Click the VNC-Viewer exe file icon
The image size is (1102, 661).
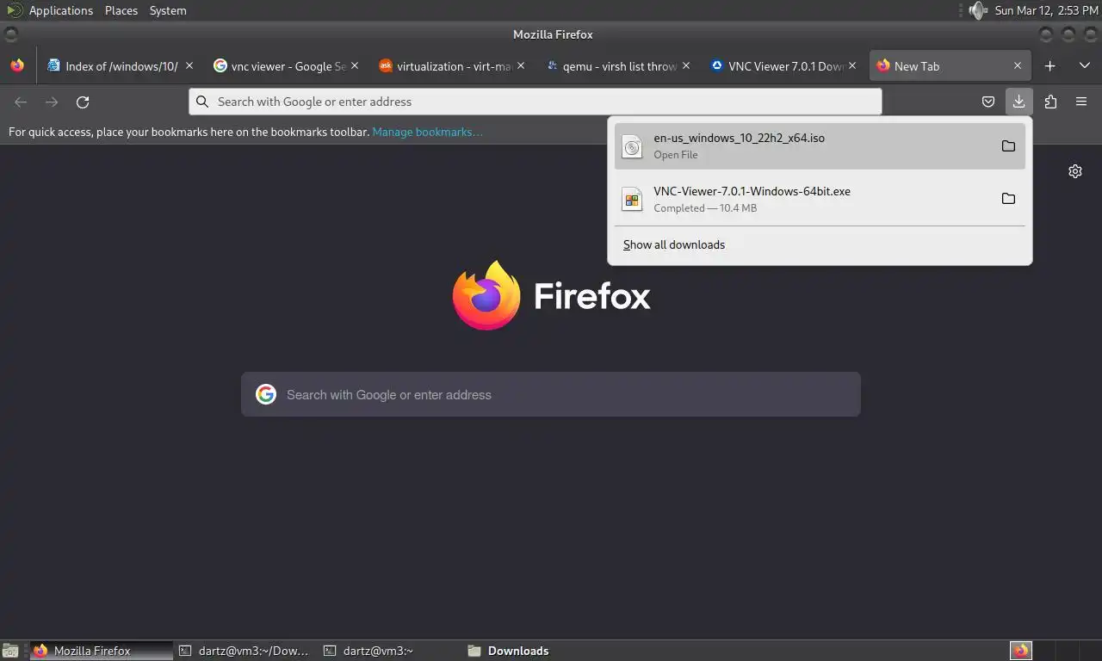(x=632, y=200)
